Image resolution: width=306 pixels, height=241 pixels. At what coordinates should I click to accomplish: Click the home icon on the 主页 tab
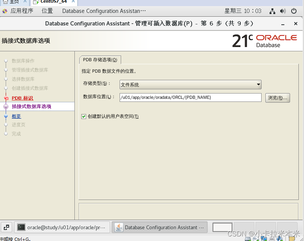click(x=5, y=2)
